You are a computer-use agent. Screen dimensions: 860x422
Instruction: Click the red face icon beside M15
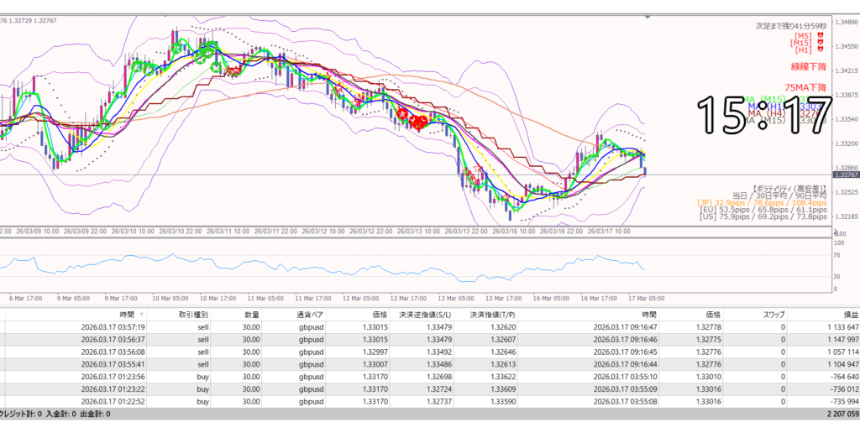point(819,43)
